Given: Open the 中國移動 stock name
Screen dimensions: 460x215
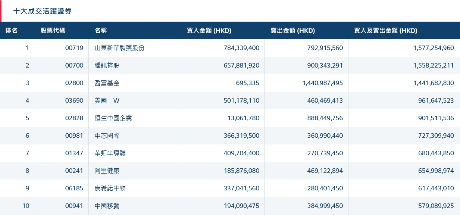Looking at the screenshot, I should (107, 206).
